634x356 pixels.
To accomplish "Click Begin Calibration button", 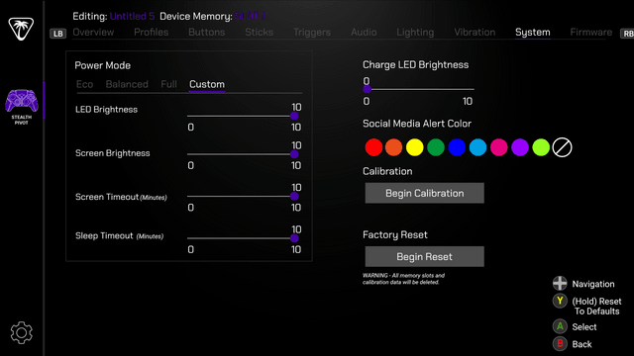I will point(425,193).
